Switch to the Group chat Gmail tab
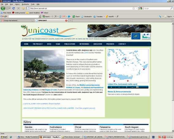Viewport: 174px width, 139px height. click(17, 21)
